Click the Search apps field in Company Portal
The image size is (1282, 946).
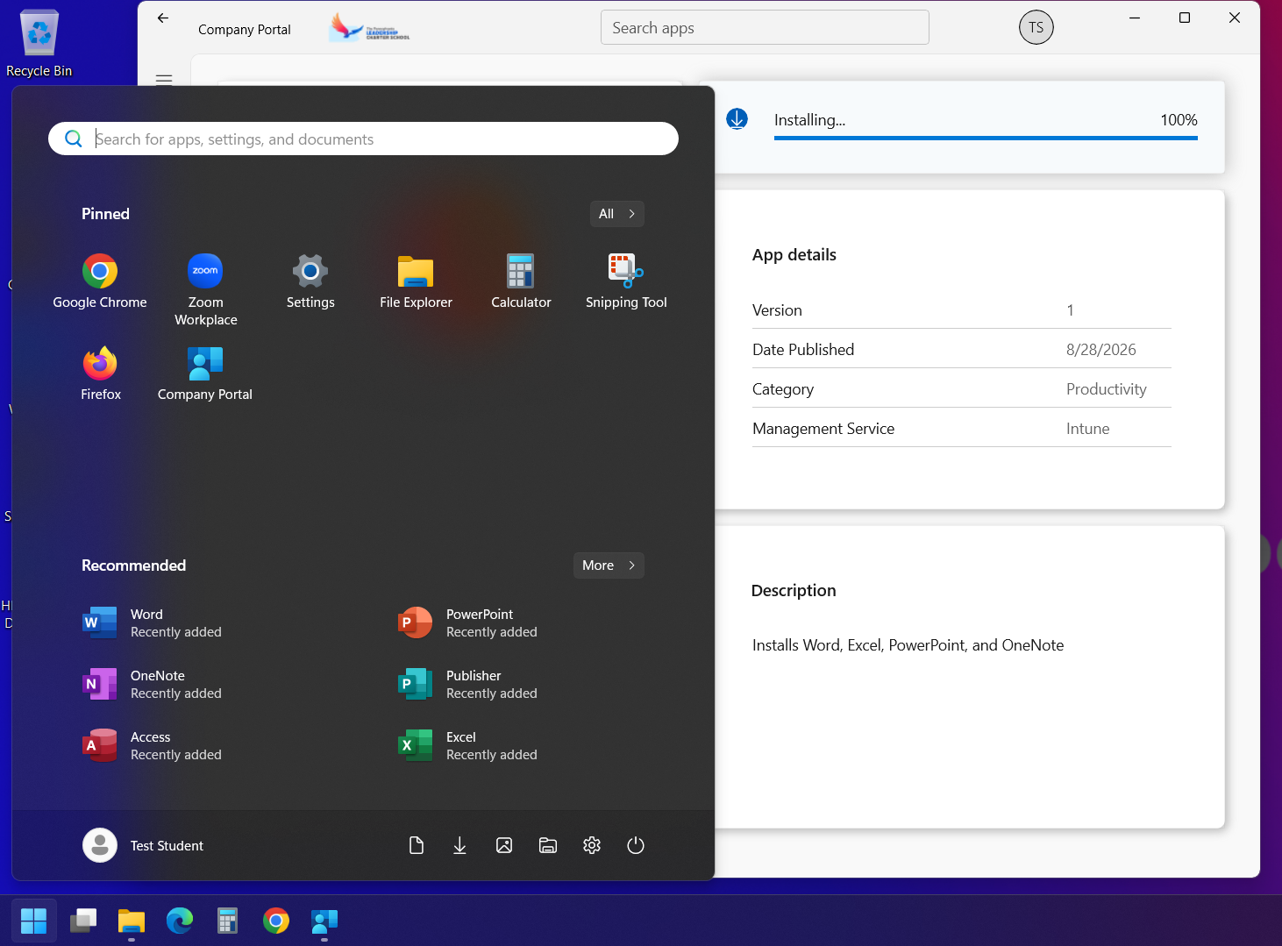click(765, 27)
